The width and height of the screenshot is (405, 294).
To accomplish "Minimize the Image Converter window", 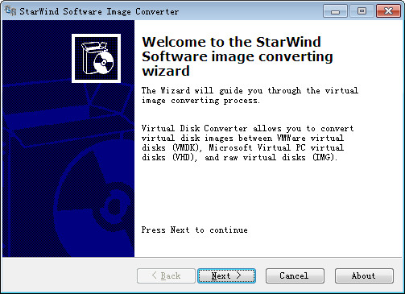I will [x=335, y=11].
